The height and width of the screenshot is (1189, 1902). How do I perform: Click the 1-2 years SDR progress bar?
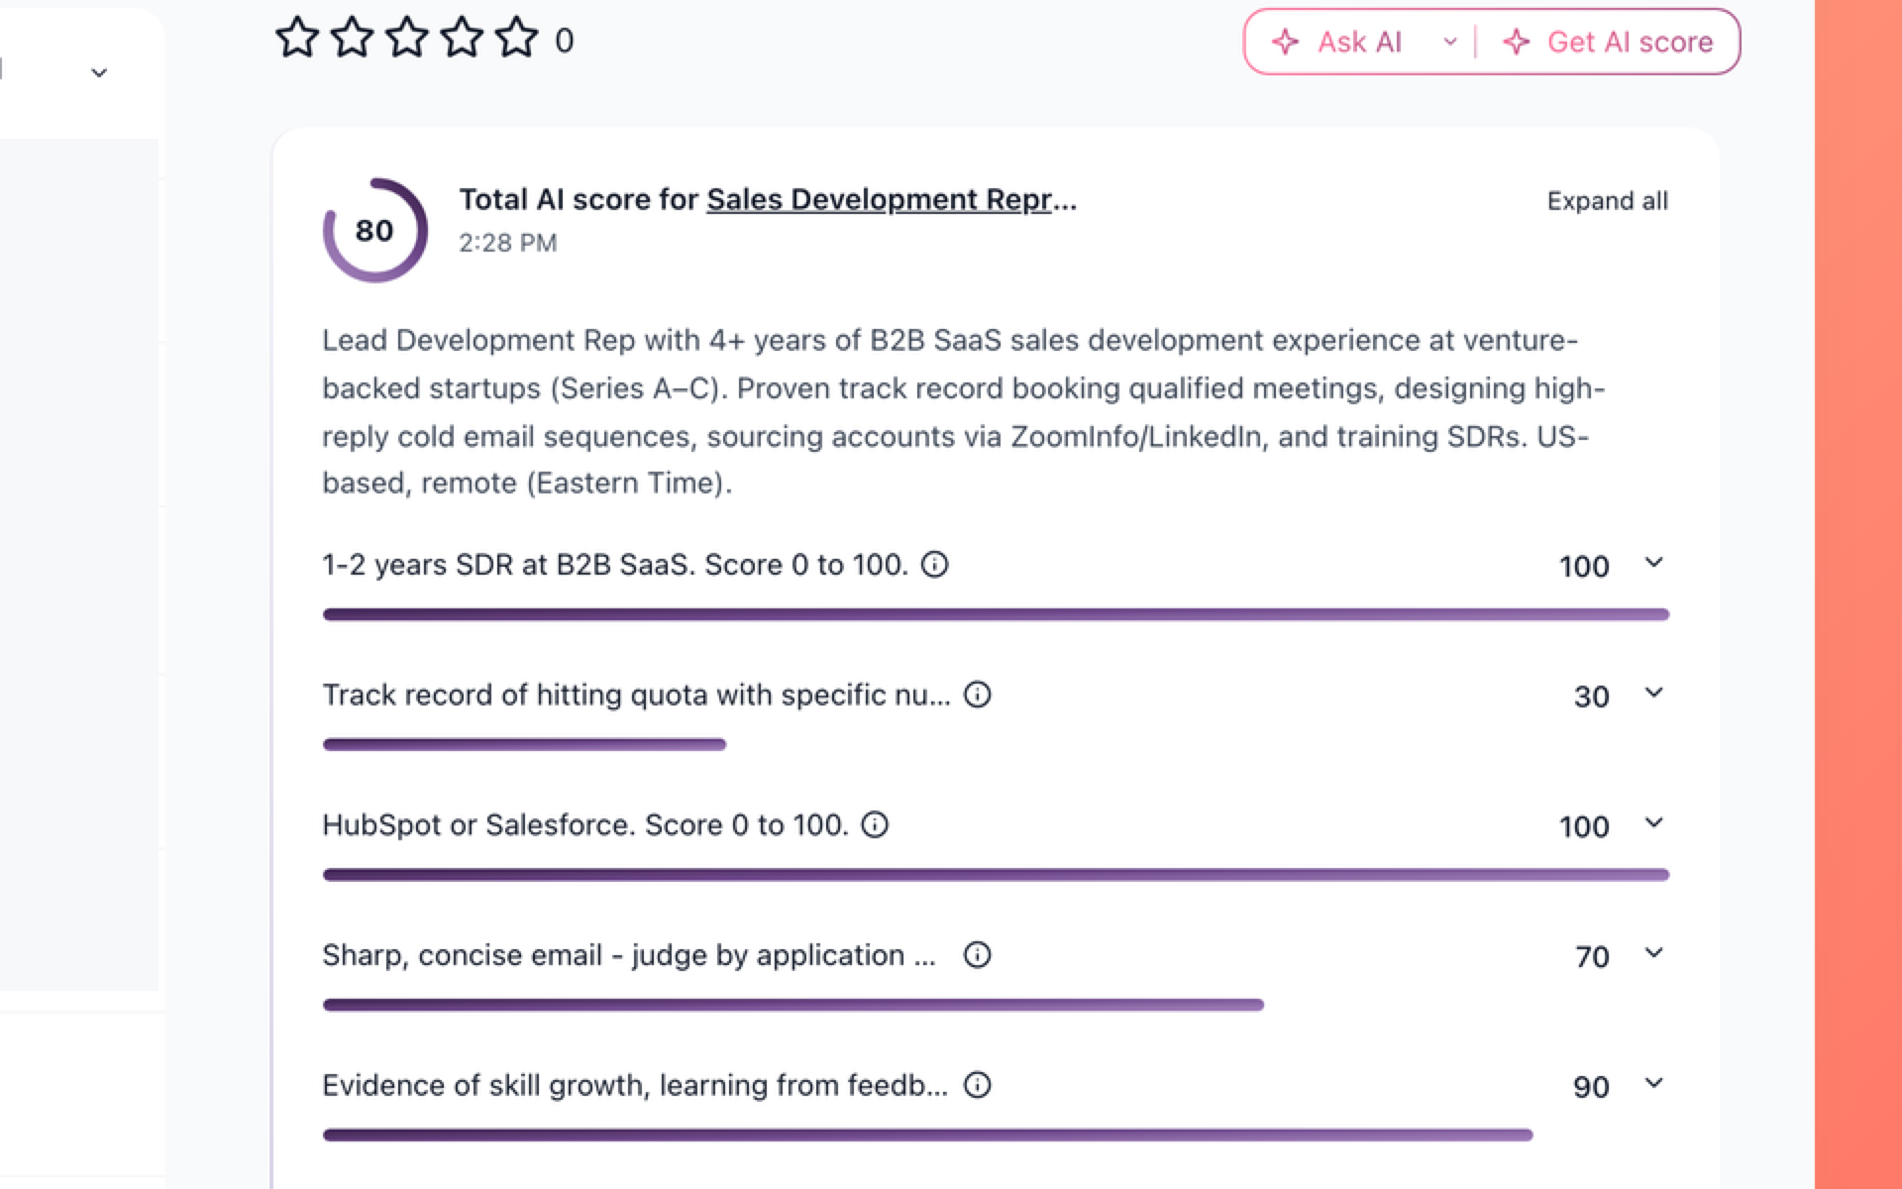tap(996, 614)
